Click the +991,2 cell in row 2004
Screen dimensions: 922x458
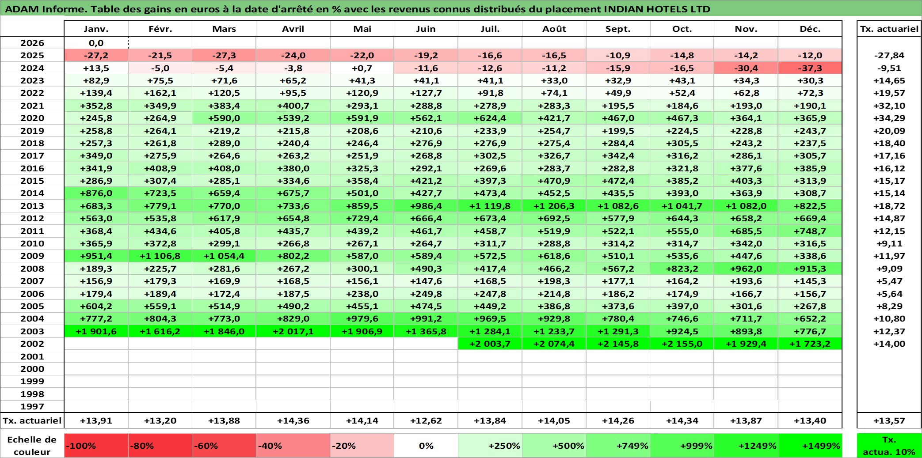(426, 318)
